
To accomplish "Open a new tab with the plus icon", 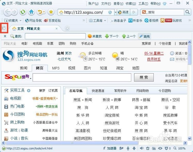I will pyautogui.click(x=67, y=28).
